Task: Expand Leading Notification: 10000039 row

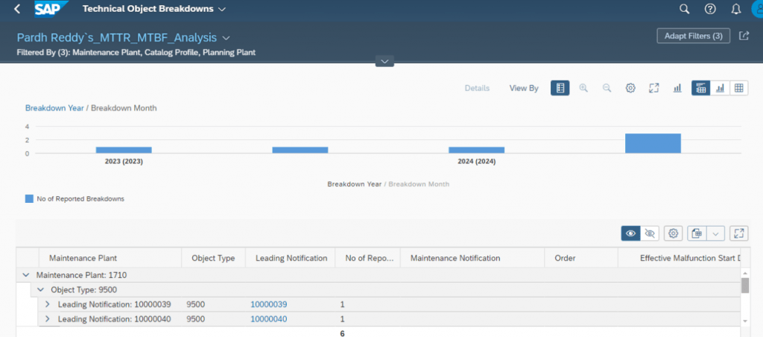Action: pos(48,304)
